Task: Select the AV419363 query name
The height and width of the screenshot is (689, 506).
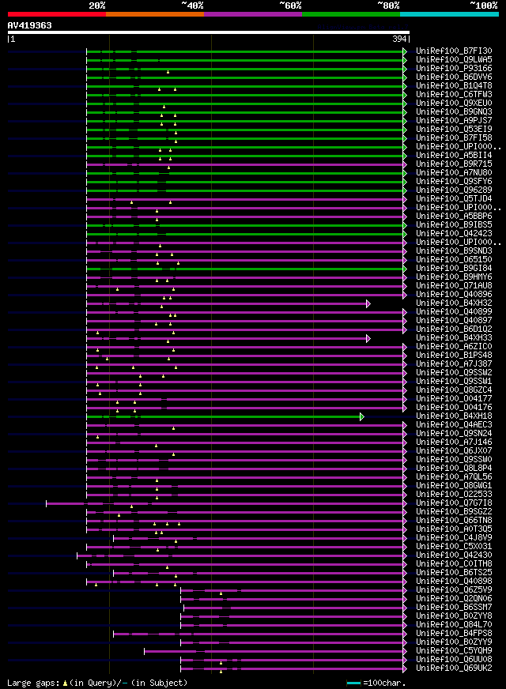Action: tap(29, 25)
